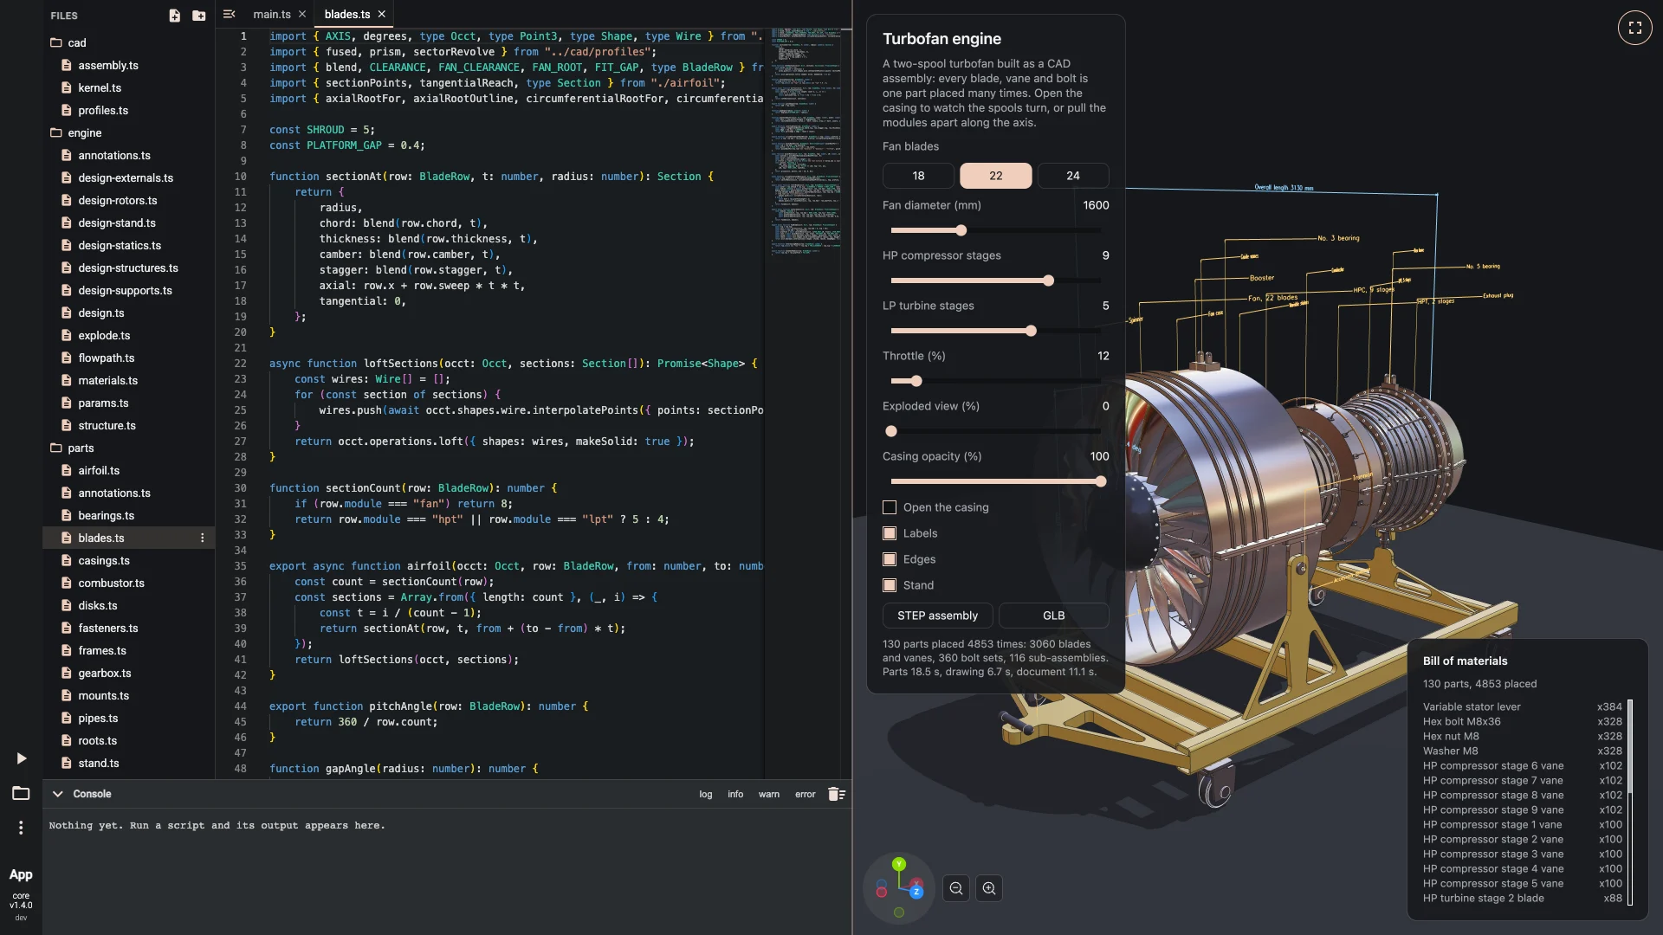The height and width of the screenshot is (935, 1663).
Task: Adjust the Fan diameter slider
Action: (996, 230)
